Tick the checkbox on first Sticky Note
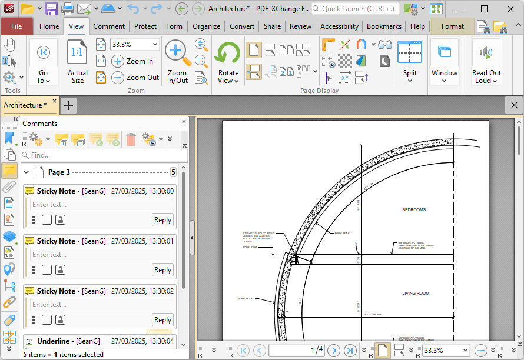Screen dimensions: 524x360 pyautogui.click(x=47, y=220)
